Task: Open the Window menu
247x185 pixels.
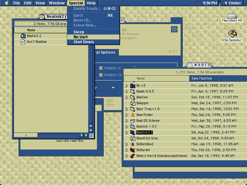Action: pyautogui.click(x=57, y=3)
